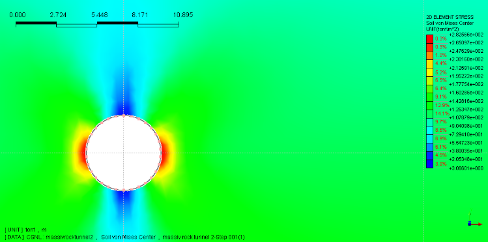488x242 pixels.
Task: Select the node at the tunnel invert bottom
Action: tap(124, 190)
